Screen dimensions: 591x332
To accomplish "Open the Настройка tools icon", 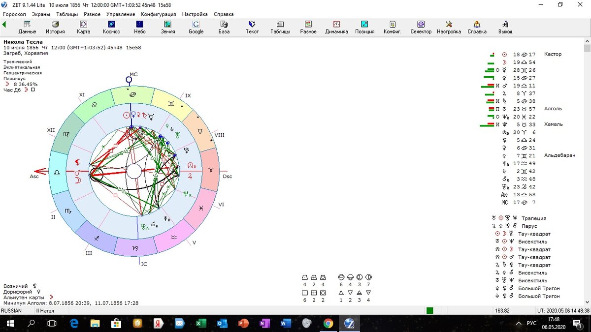I will pos(449,27).
